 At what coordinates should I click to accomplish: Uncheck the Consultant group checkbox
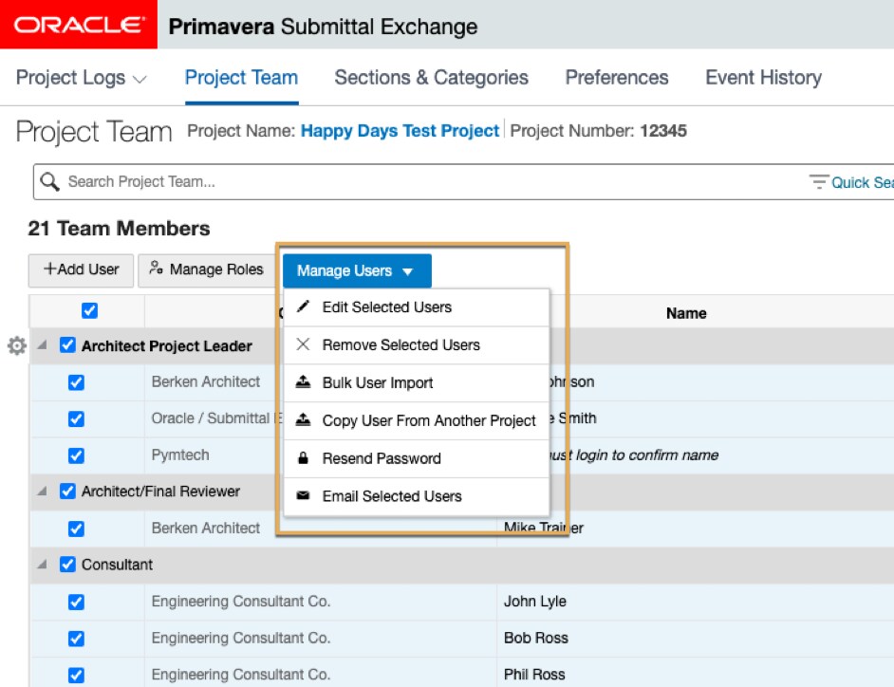pos(68,564)
